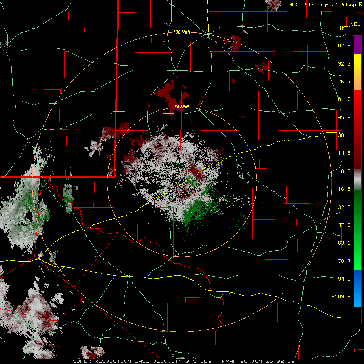The width and height of the screenshot is (364, 364).
Task: Select the 45.6 legend value
Action: [x=344, y=117]
